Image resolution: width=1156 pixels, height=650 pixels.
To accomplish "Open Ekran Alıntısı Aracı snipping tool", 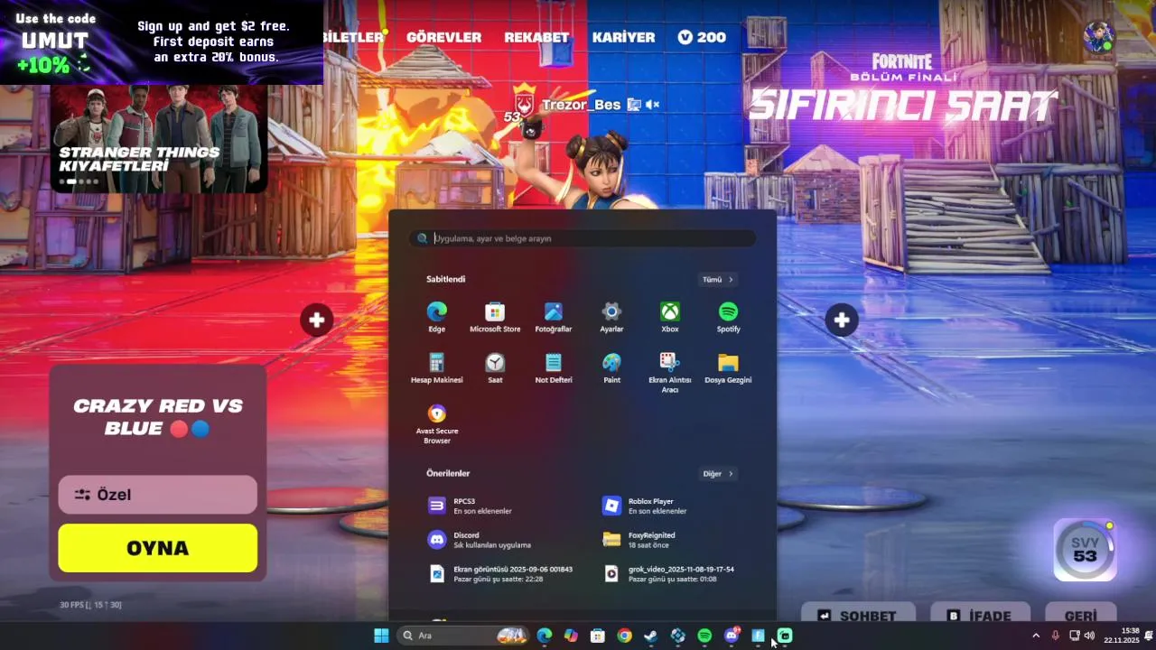I will [x=670, y=372].
